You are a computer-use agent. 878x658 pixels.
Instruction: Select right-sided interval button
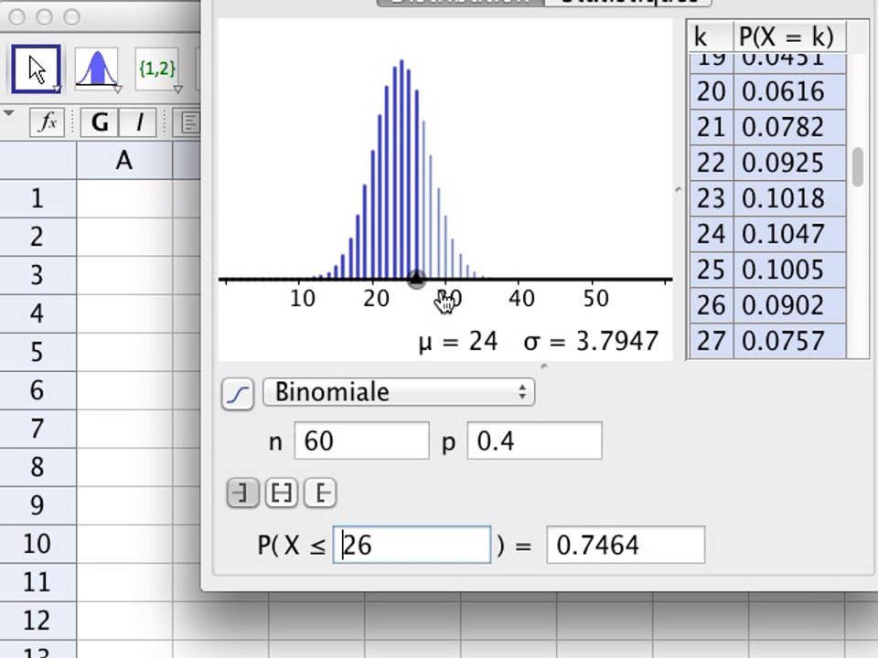320,493
